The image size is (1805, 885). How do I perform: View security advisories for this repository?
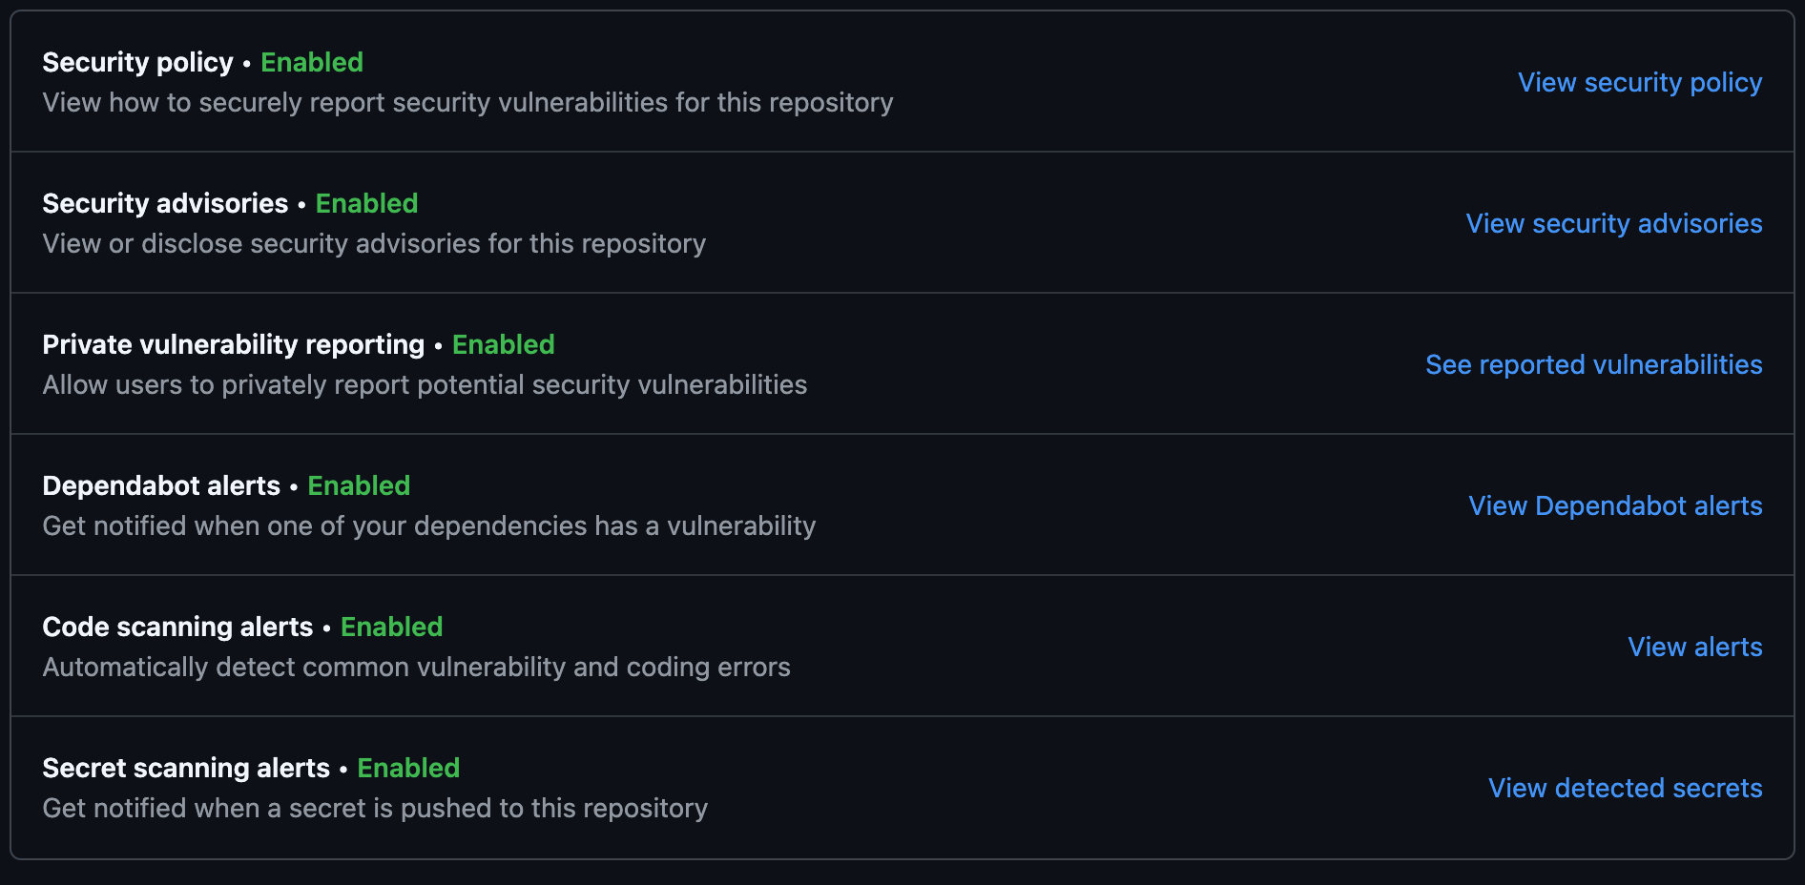click(x=1613, y=223)
